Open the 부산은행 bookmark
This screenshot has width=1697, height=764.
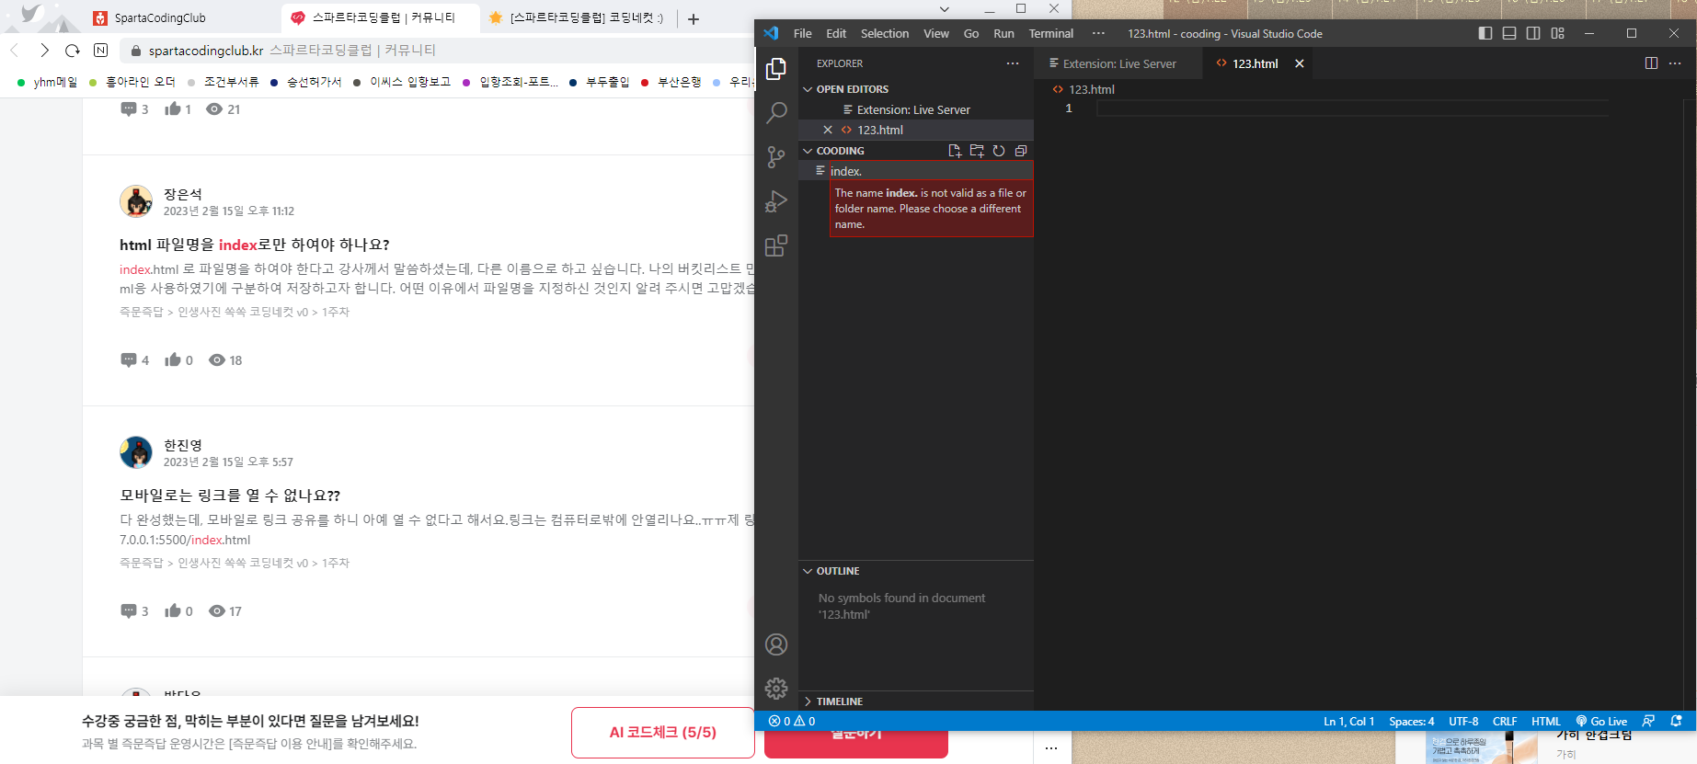(671, 82)
